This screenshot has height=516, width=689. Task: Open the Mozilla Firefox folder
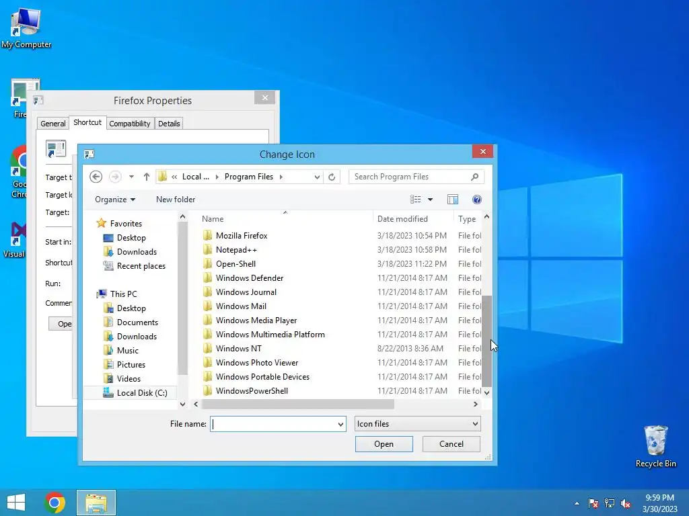tap(242, 236)
